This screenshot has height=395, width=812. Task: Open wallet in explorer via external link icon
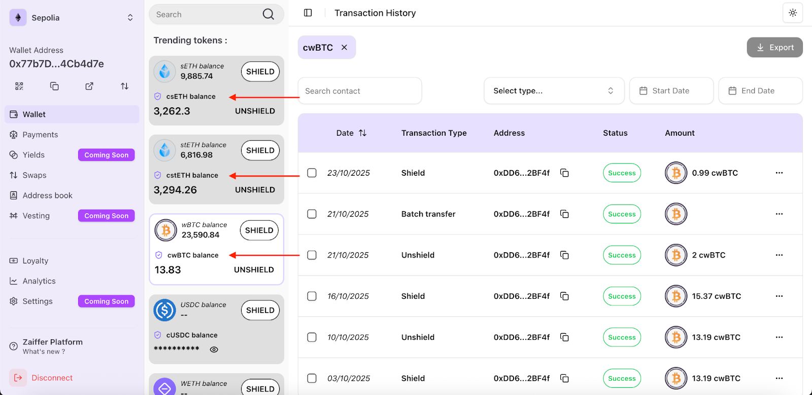tap(89, 86)
